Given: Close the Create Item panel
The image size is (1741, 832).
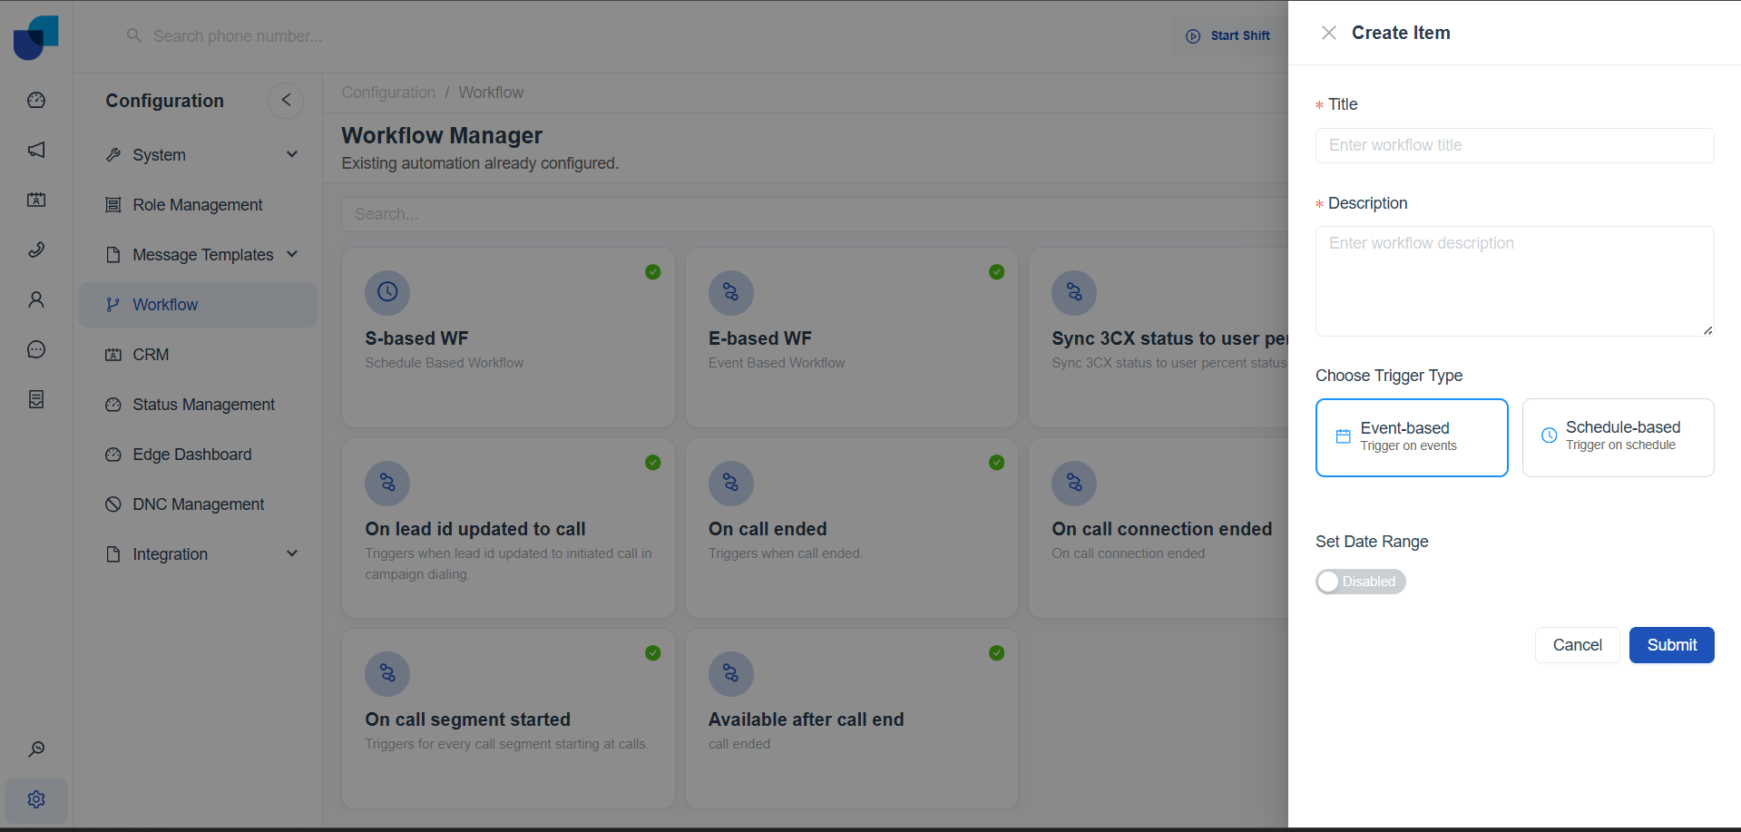Looking at the screenshot, I should pyautogui.click(x=1329, y=34).
